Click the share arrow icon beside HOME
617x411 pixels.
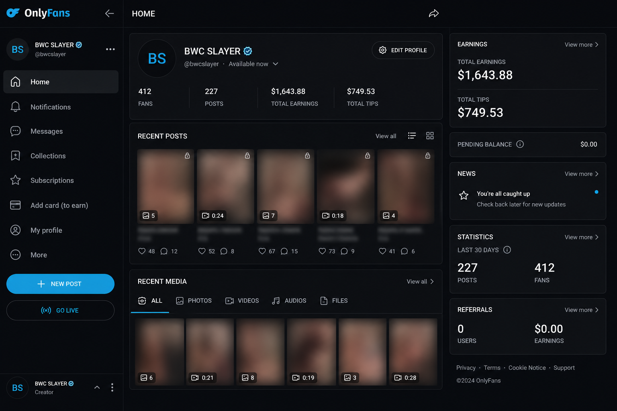[434, 14]
